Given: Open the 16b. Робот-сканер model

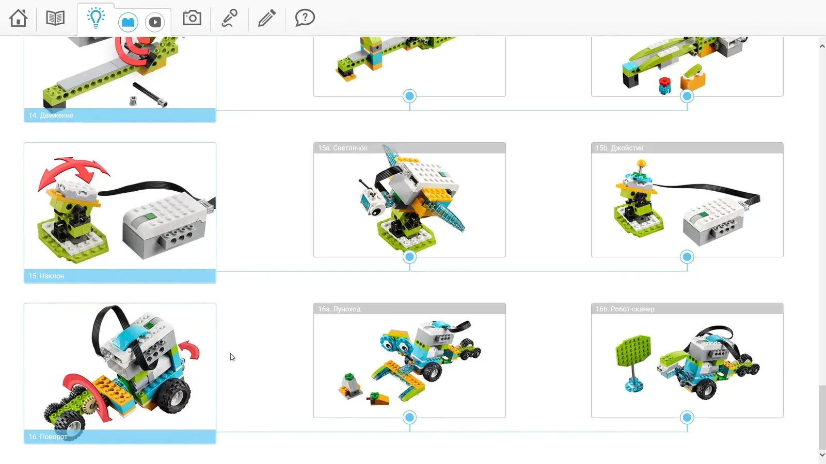Looking at the screenshot, I should (687, 360).
